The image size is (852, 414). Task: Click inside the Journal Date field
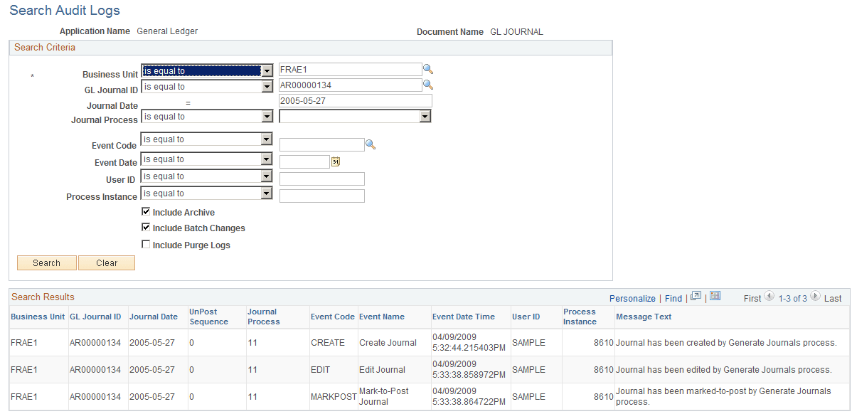355,100
